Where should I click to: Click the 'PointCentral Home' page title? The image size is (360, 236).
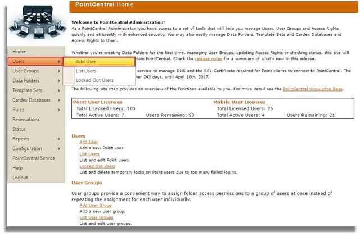point(104,4)
